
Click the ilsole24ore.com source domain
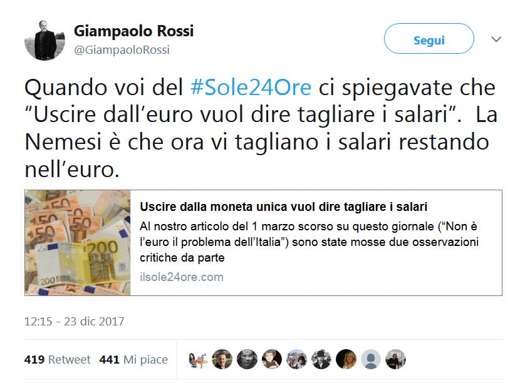click(182, 277)
